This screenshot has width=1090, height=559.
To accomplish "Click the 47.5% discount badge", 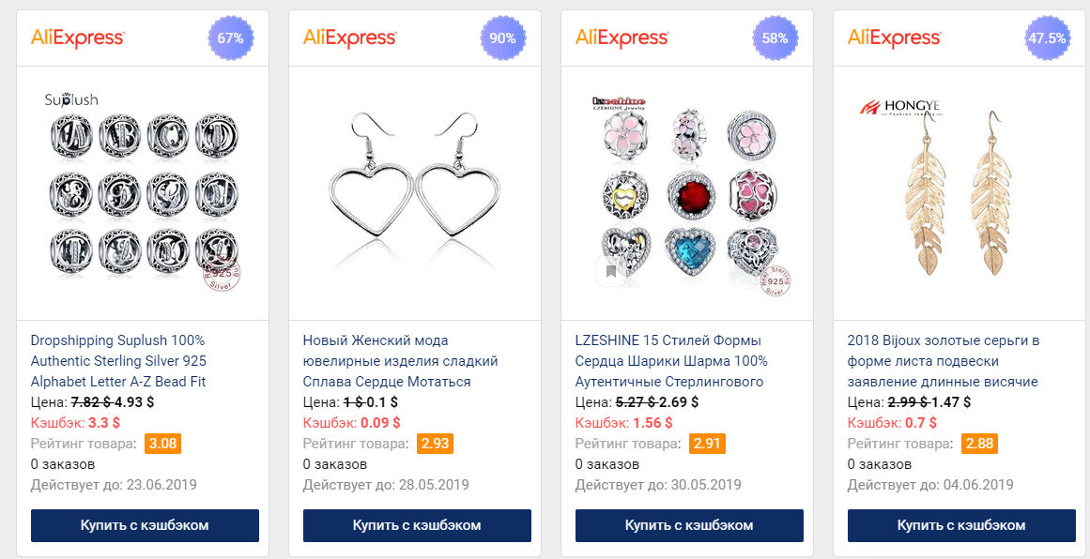I will pos(1047,38).
